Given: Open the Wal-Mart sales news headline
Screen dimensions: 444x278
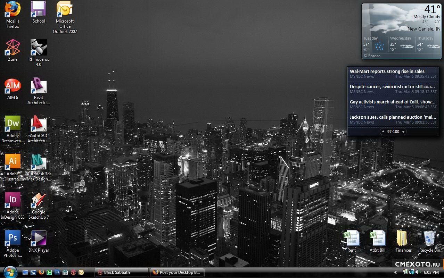Looking at the screenshot, I should click(387, 71).
